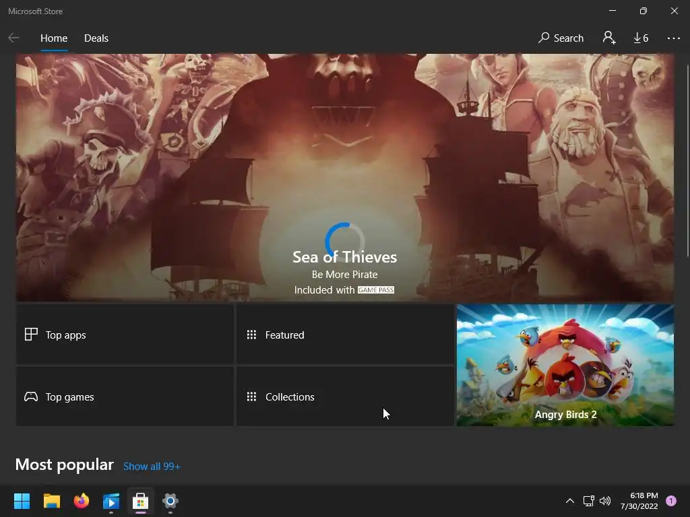This screenshot has height=517, width=690.
Task: Show hidden system tray icons
Action: pos(570,501)
